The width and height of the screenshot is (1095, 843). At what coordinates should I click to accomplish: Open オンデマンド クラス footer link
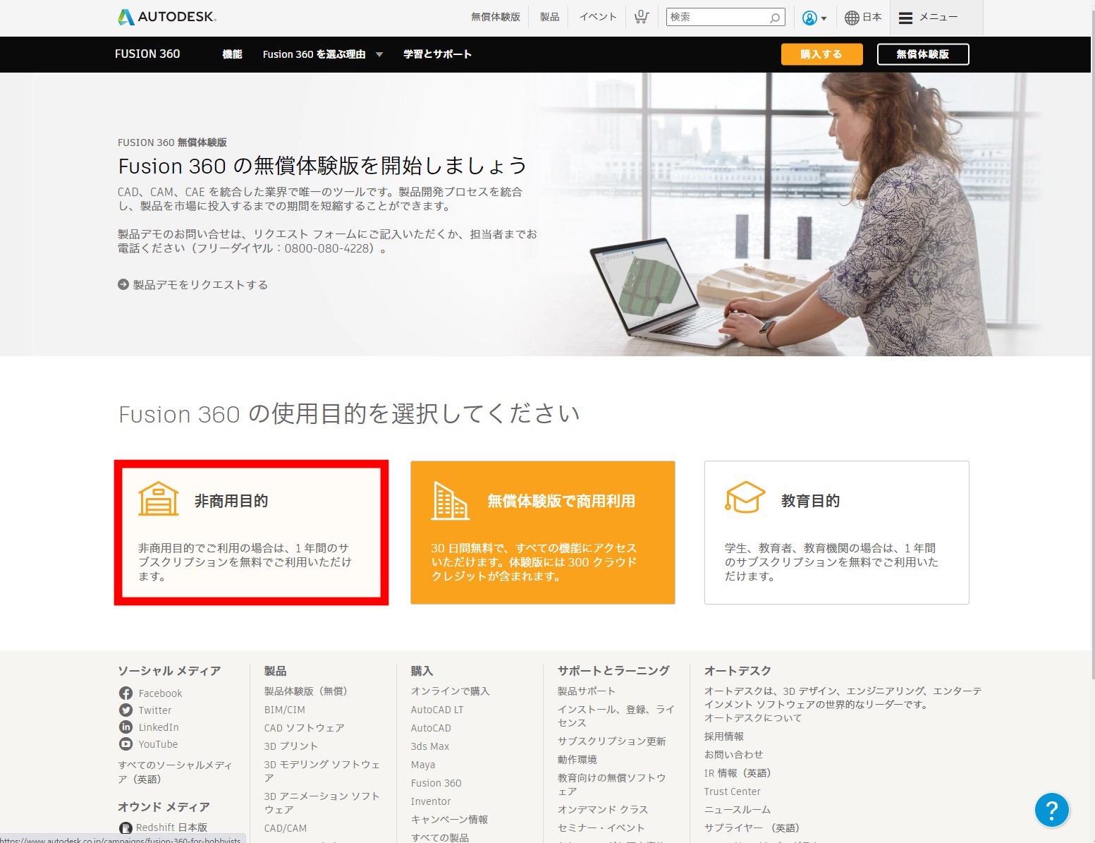coord(603,810)
